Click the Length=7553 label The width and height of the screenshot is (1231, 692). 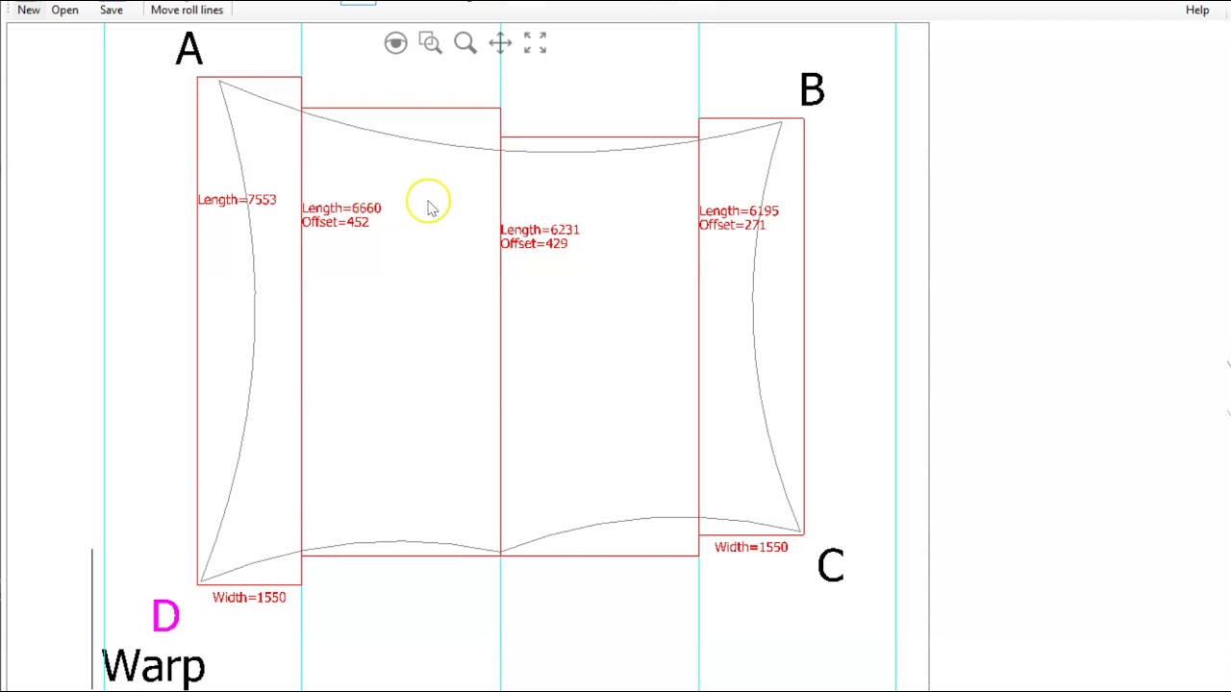click(237, 200)
